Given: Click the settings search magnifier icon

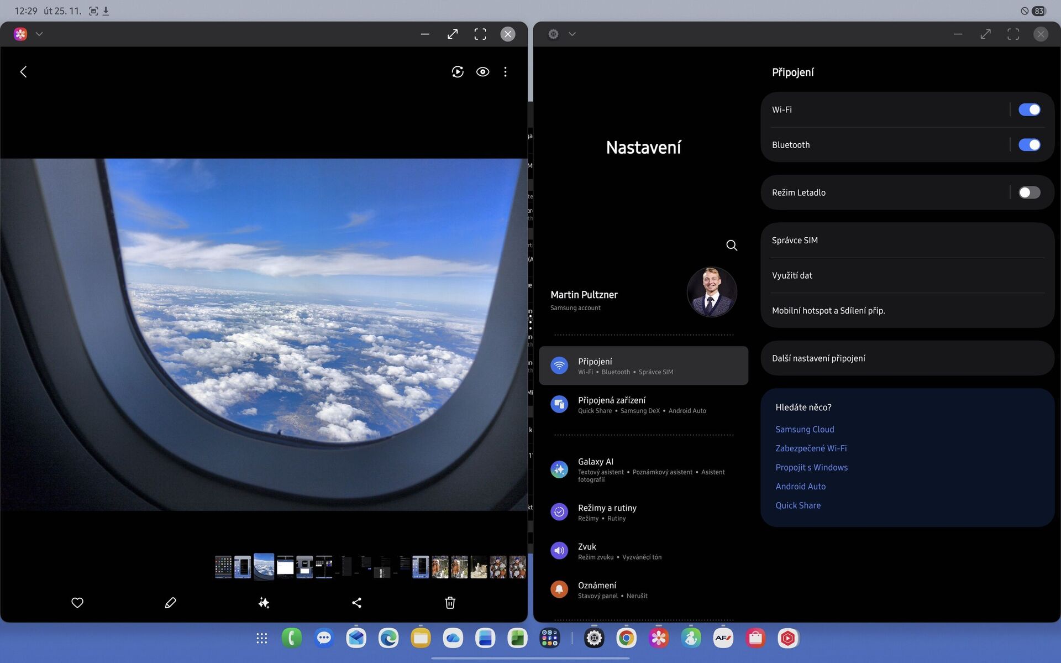Looking at the screenshot, I should [731, 245].
